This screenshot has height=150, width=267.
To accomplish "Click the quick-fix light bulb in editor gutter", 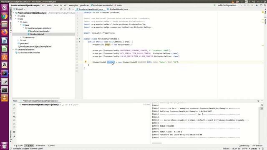I will (86, 62).
